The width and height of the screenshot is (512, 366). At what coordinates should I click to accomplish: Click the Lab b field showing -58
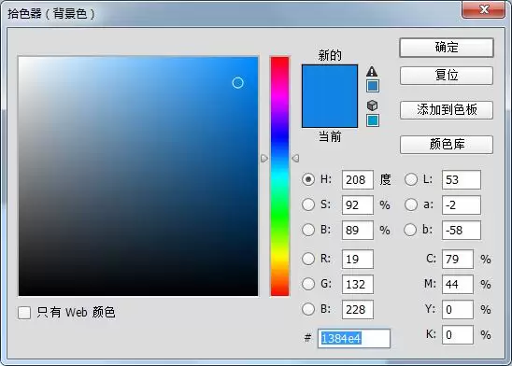coord(462,230)
